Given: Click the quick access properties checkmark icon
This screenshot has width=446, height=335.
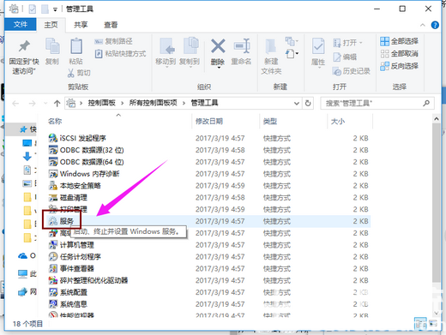Looking at the screenshot, I should click(33, 9).
